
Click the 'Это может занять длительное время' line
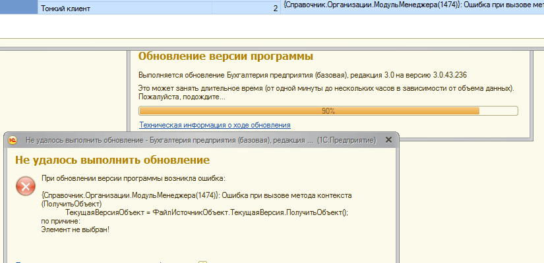326,88
